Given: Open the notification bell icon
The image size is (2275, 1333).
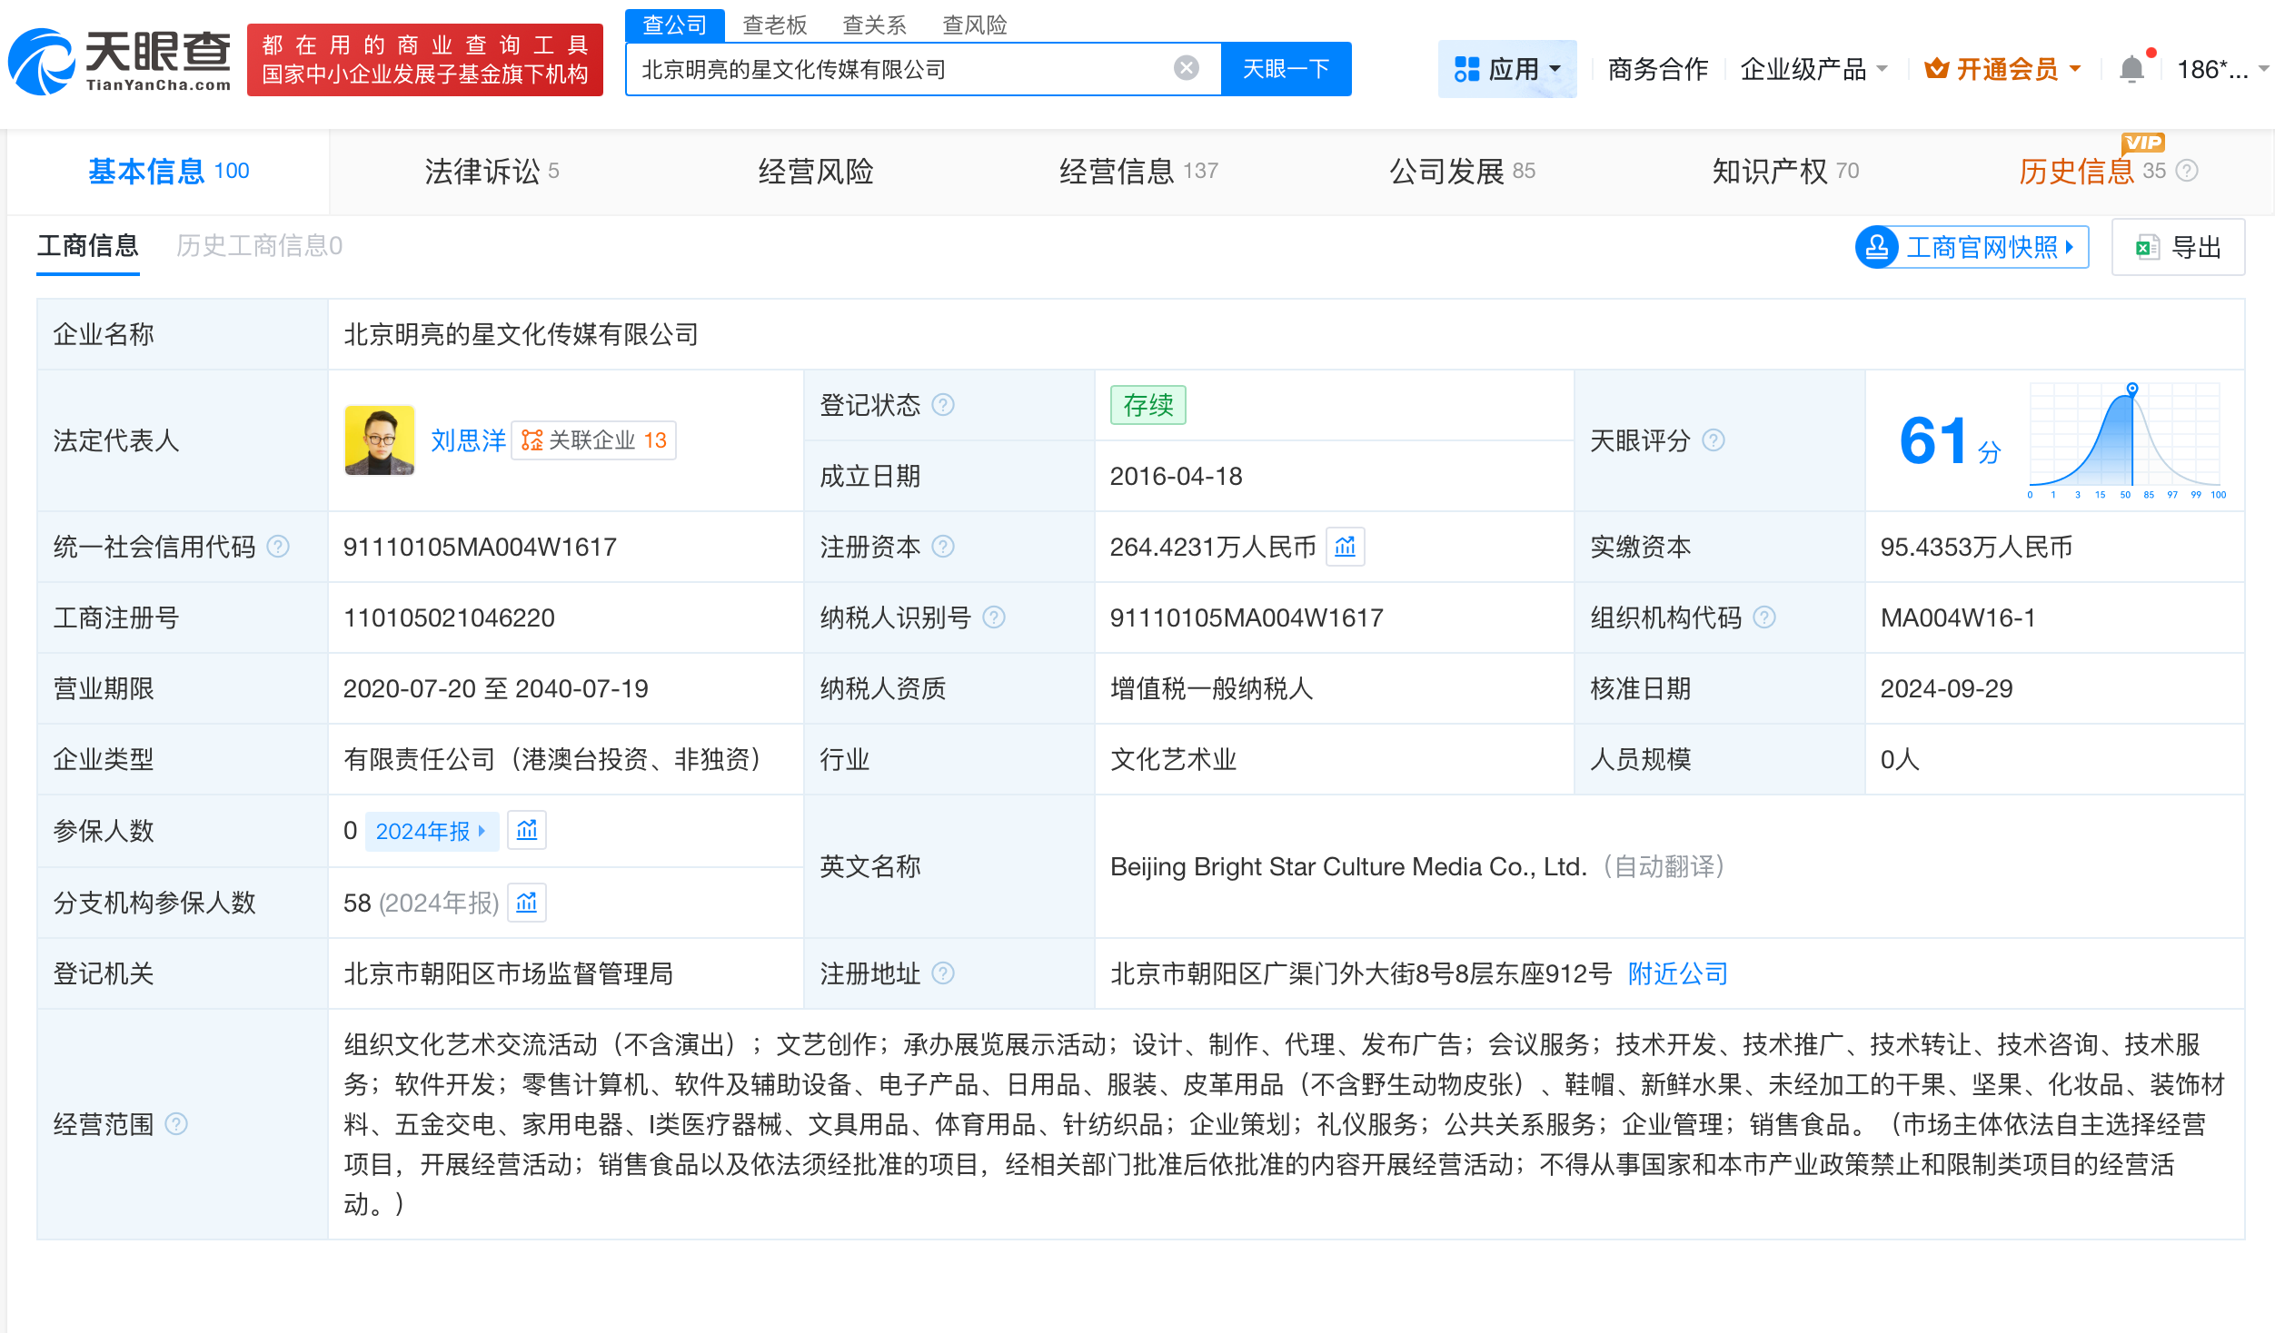Looking at the screenshot, I should (x=2131, y=67).
